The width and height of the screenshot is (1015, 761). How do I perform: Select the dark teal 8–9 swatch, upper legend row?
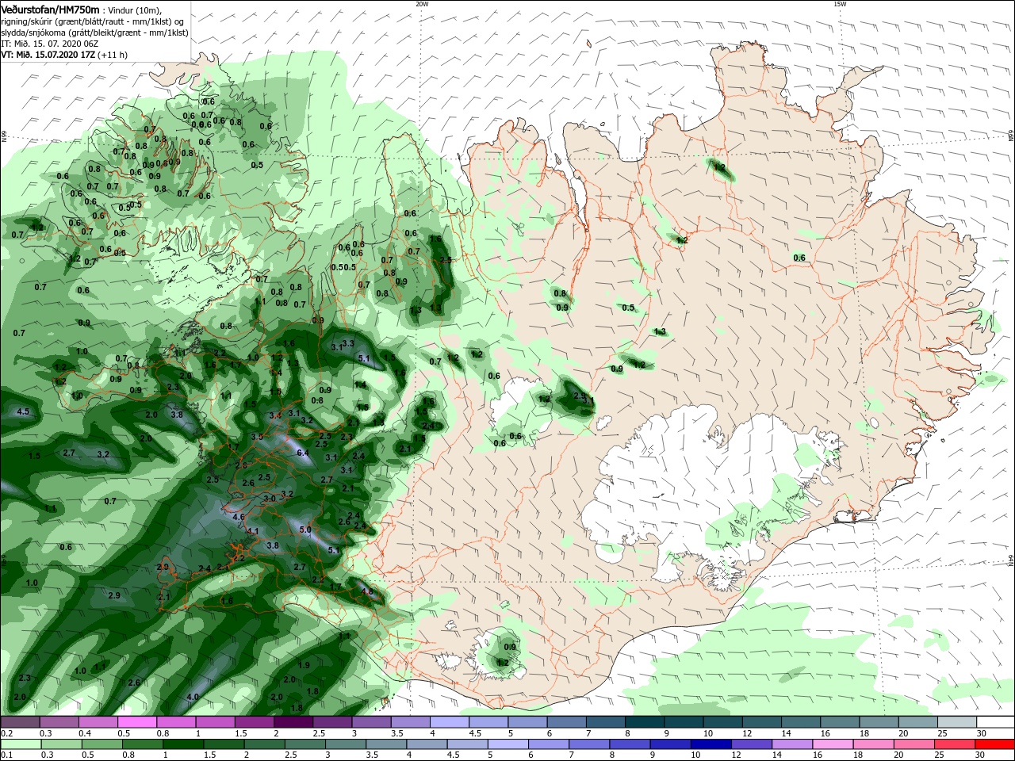[x=645, y=722]
